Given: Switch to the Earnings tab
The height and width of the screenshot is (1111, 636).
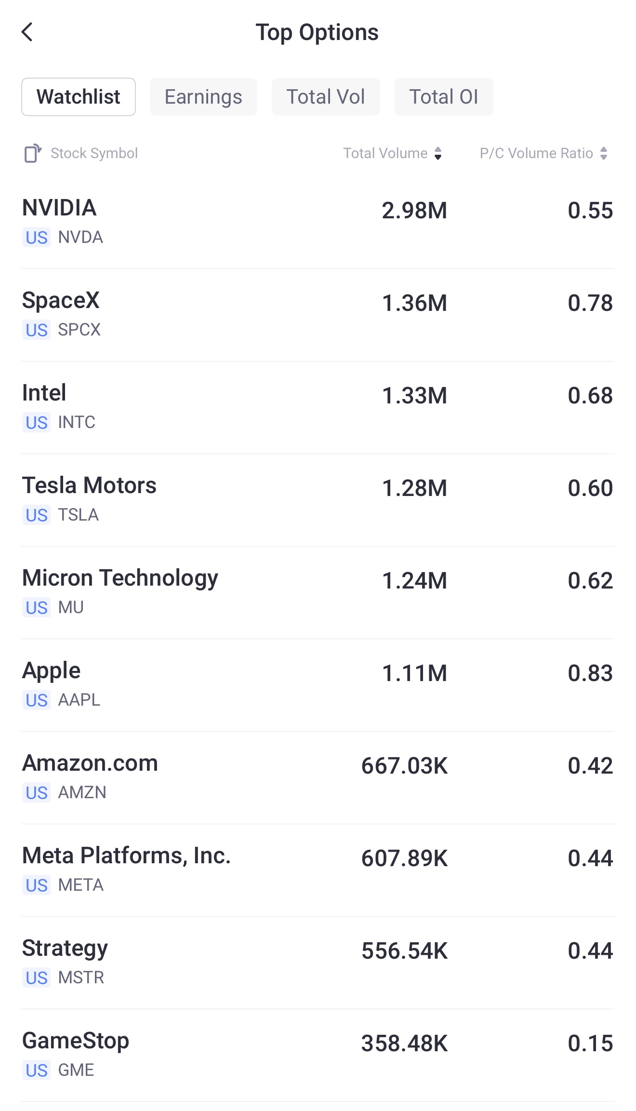Looking at the screenshot, I should point(203,97).
